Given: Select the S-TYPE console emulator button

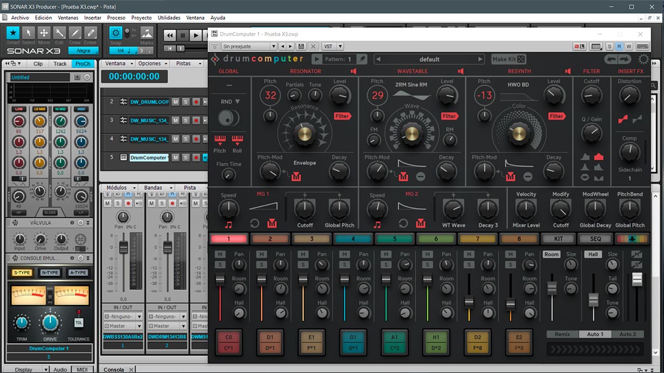Looking at the screenshot, I should [22, 272].
